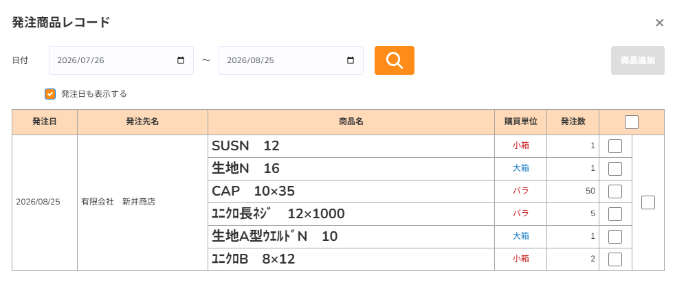675x291 pixels.
Task: Click product name 生地N 16
Action: pos(245,169)
